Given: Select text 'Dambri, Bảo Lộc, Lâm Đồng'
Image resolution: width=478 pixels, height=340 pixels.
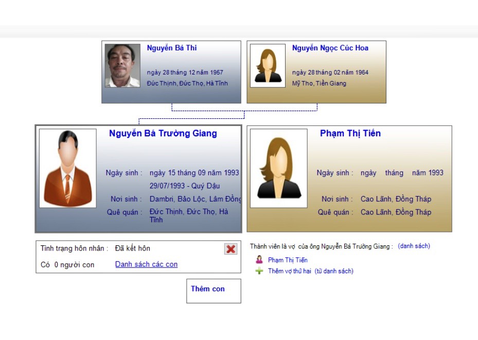Looking at the screenshot, I should point(195,199).
